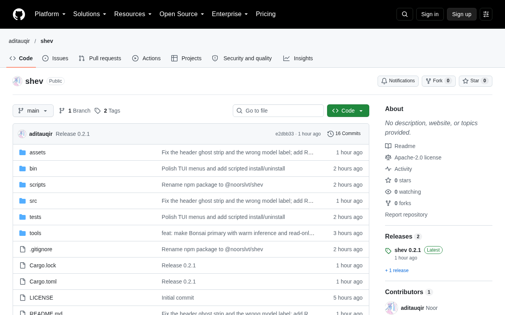The width and height of the screenshot is (505, 315).
Task: Click the commit history clock icon
Action: [x=331, y=134]
